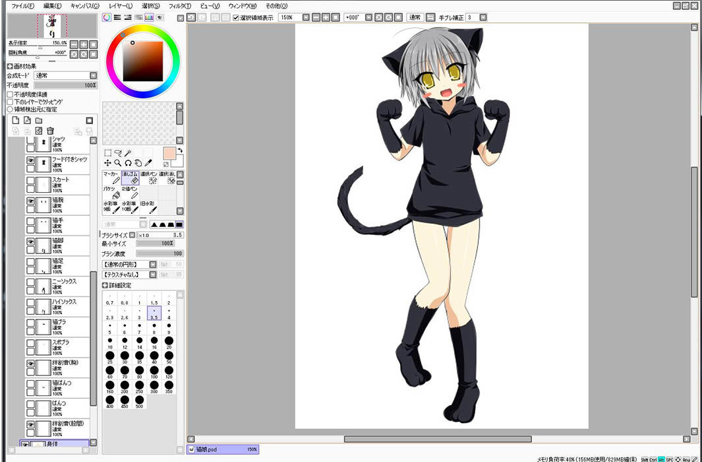Select the 消しゴム eraser tool
The height and width of the screenshot is (462, 702).
131,178
